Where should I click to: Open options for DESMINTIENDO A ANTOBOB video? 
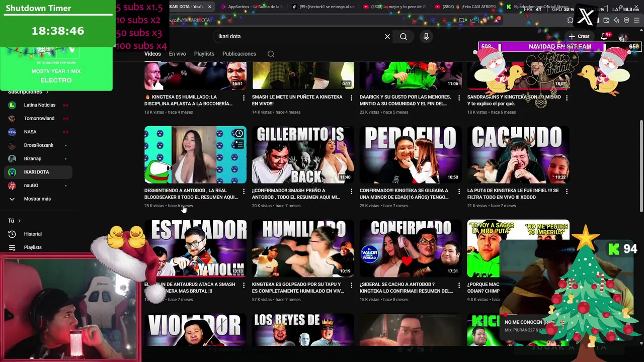[x=244, y=192]
